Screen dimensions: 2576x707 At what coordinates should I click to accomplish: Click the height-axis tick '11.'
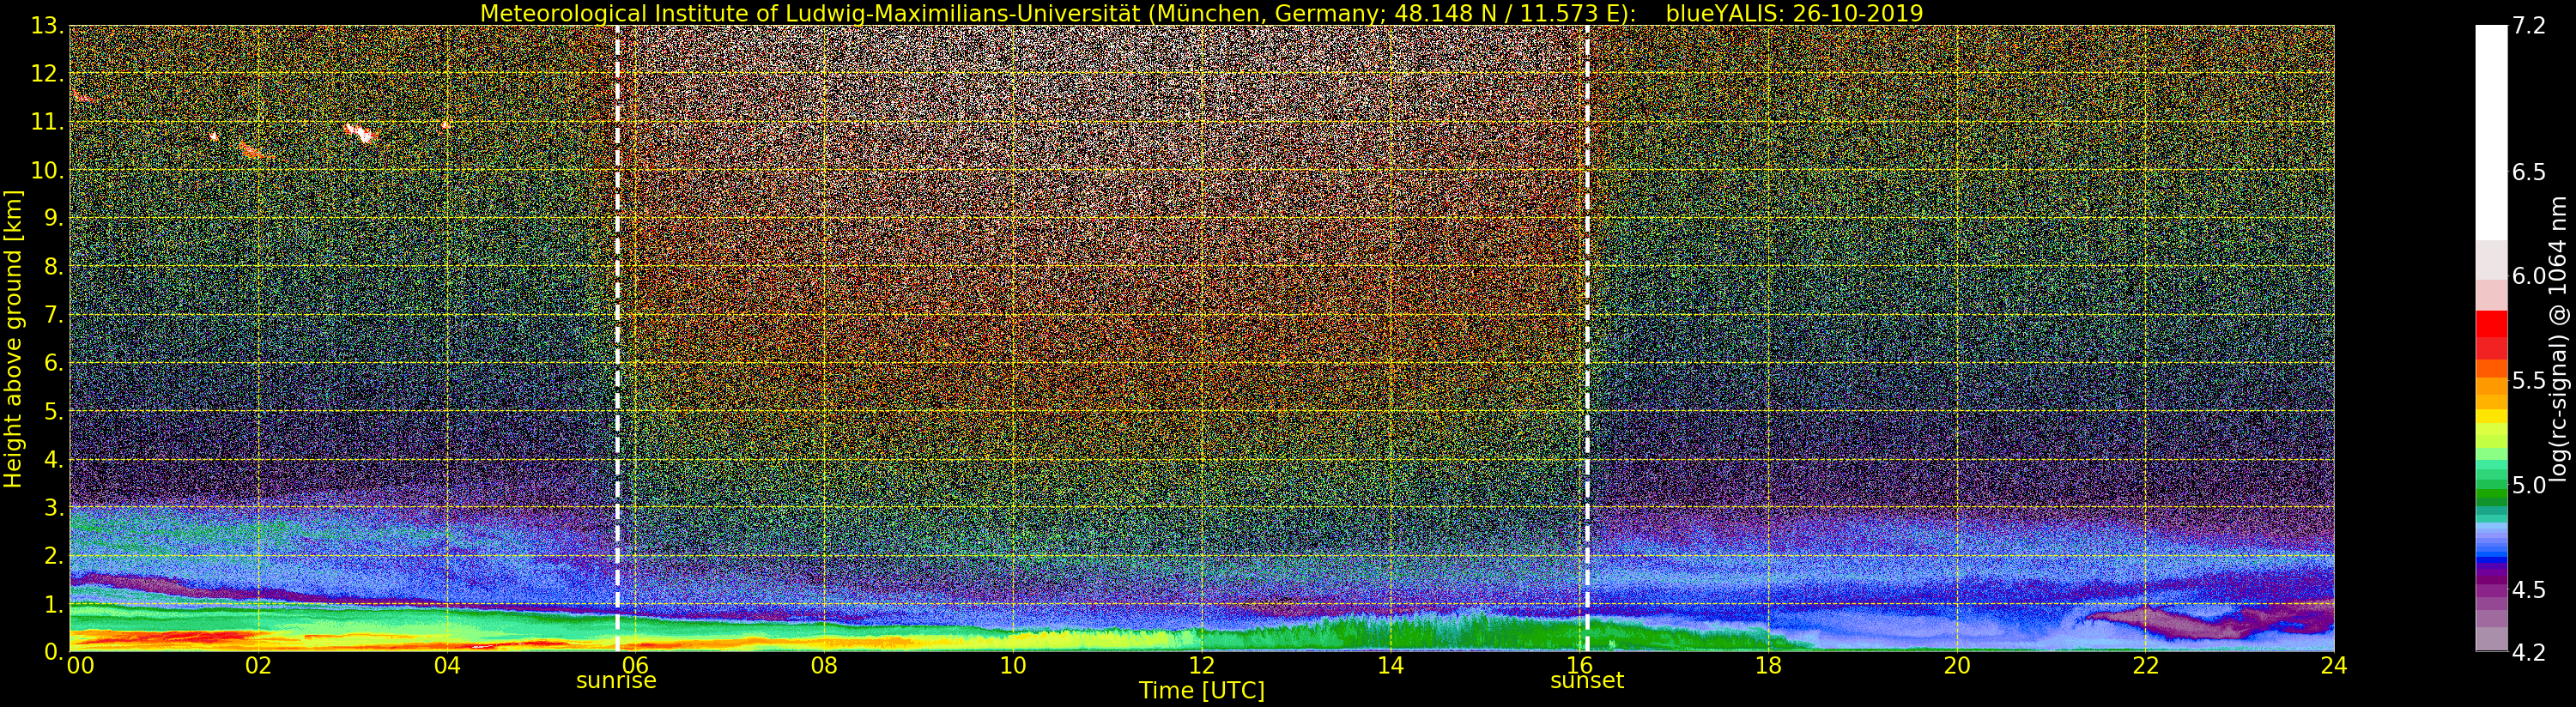pyautogui.click(x=47, y=122)
